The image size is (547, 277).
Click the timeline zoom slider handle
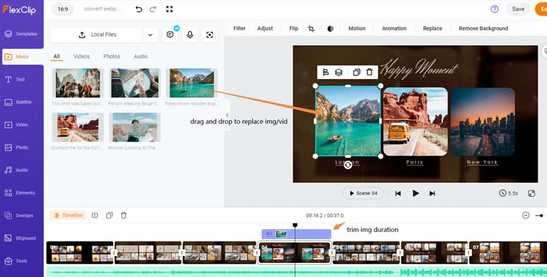541,216
